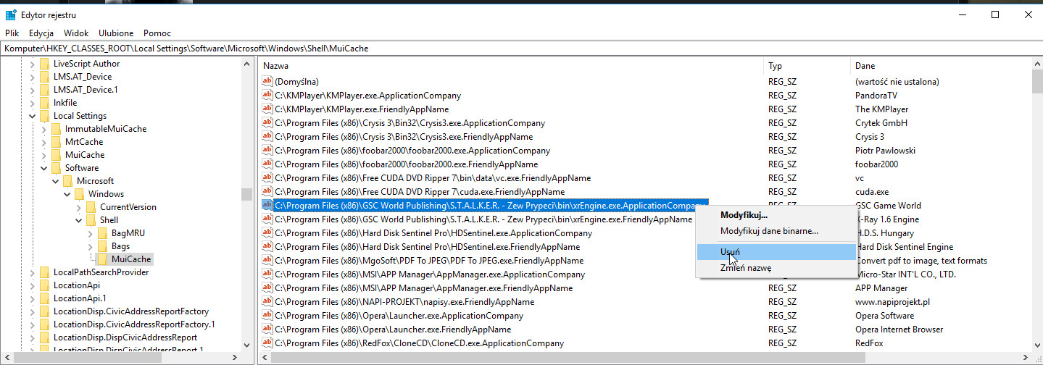This screenshot has height=365, width=1043.
Task: Expand the LMS.AT_Device key
Action: pyautogui.click(x=33, y=77)
